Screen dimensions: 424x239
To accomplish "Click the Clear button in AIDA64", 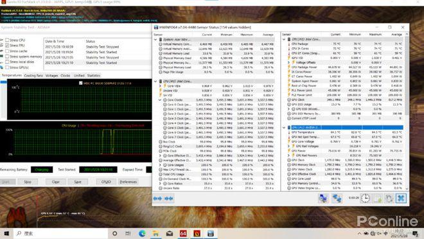I will click(56, 182).
